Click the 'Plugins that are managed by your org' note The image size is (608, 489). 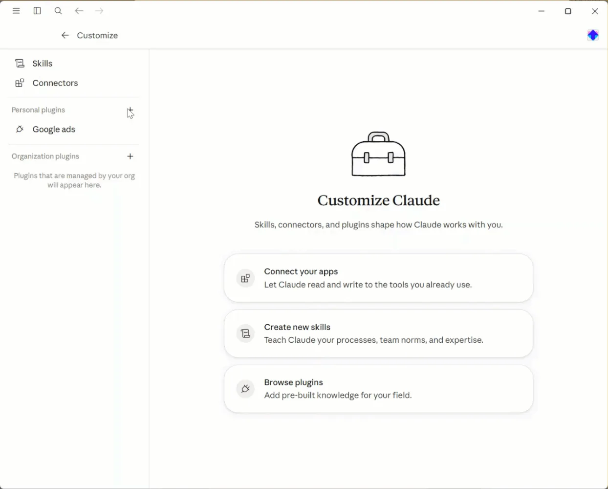(x=74, y=180)
